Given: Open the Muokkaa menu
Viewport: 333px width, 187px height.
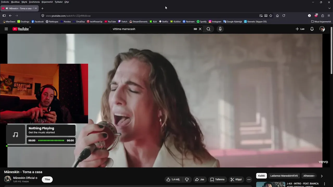Looking at the screenshot, I should click(x=15, y=2).
